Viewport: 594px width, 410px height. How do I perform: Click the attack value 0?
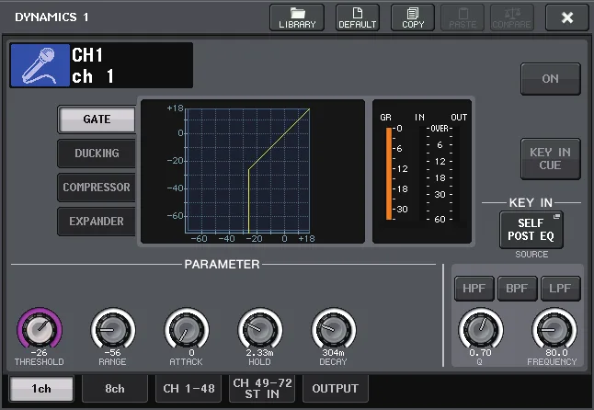click(x=191, y=352)
